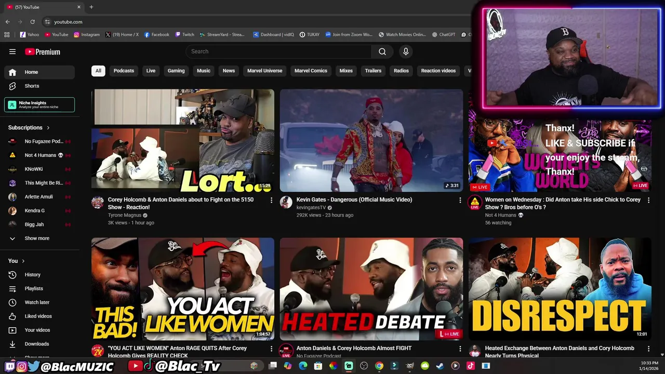The width and height of the screenshot is (665, 374).
Task: Click the Tyrone Magnus channel avatar
Action: [x=98, y=203]
